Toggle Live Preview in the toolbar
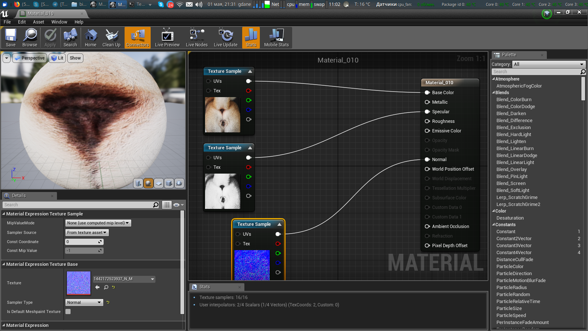This screenshot has height=331, width=588. (167, 38)
